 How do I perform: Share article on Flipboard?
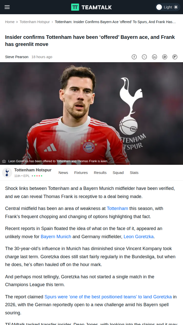click(175, 57)
